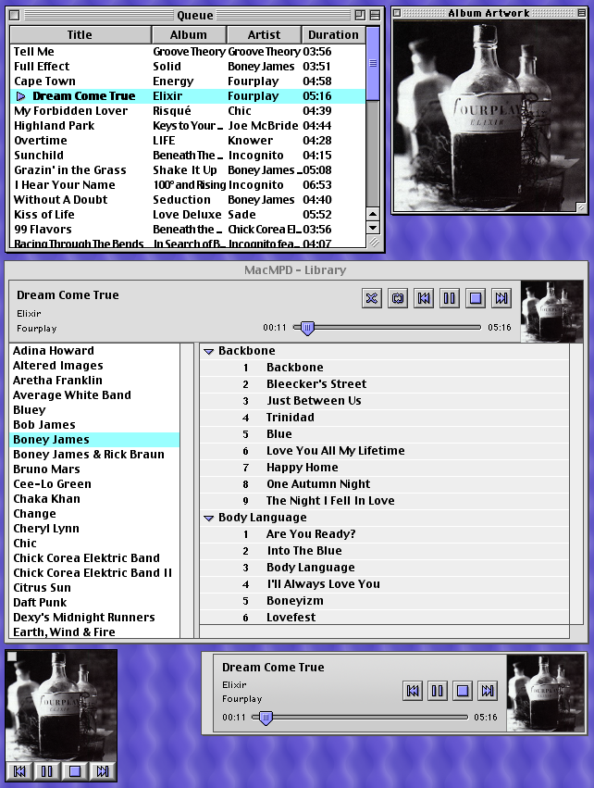The image size is (594, 788).
Task: Select Kiss of Life in the queue
Action: pos(188,215)
